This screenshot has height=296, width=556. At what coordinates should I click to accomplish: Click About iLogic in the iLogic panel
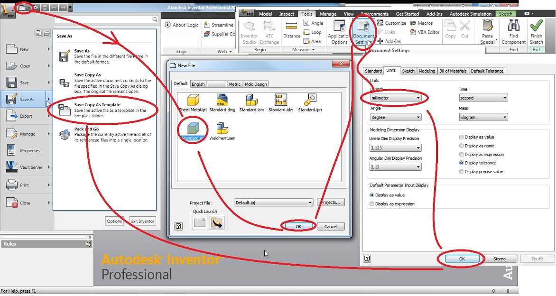tap(181, 25)
